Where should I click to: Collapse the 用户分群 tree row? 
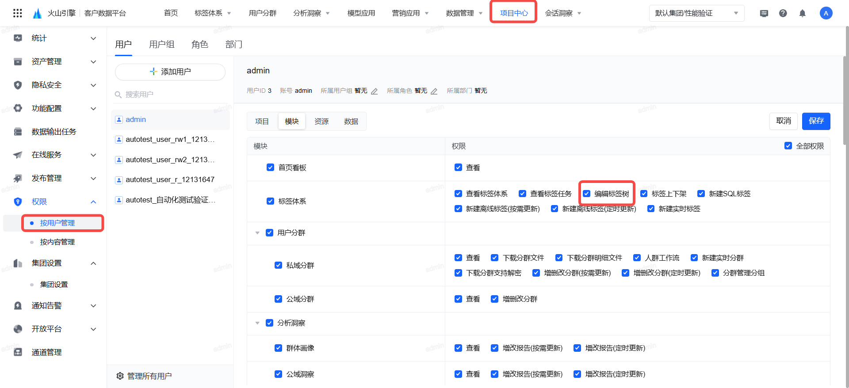[257, 233]
